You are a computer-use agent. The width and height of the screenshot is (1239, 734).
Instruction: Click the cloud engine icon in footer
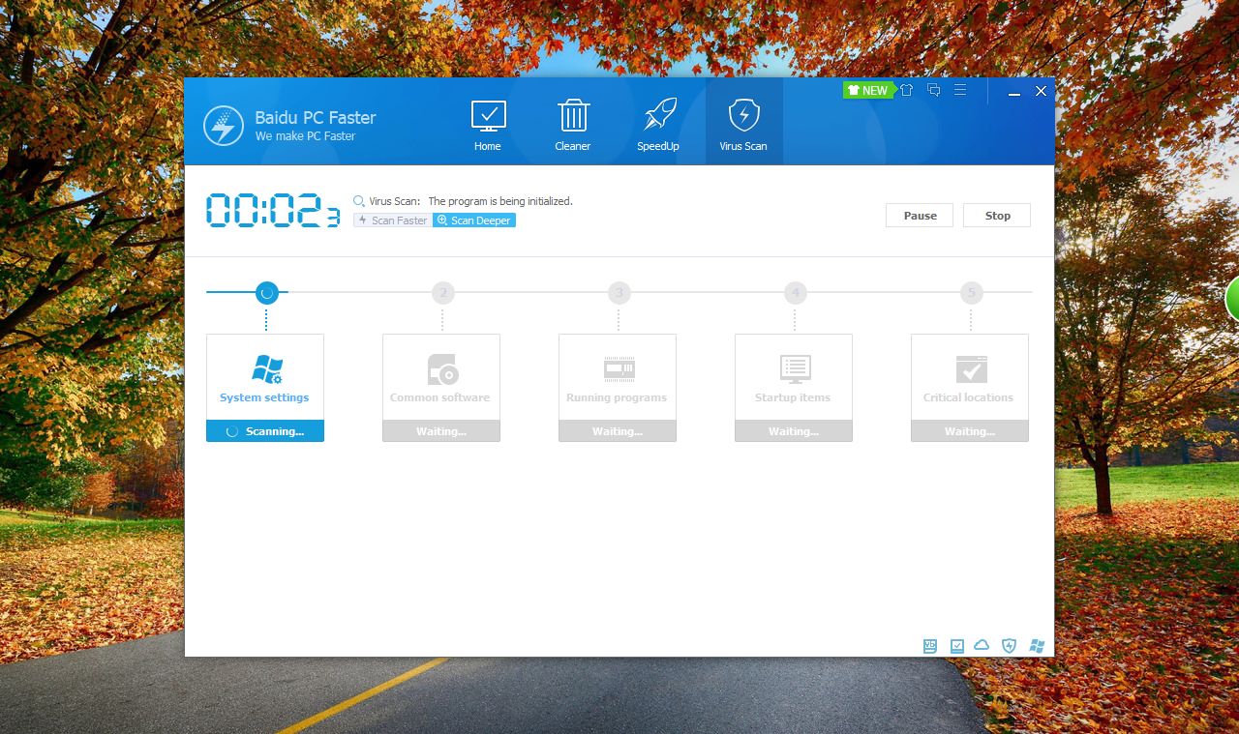coord(982,645)
